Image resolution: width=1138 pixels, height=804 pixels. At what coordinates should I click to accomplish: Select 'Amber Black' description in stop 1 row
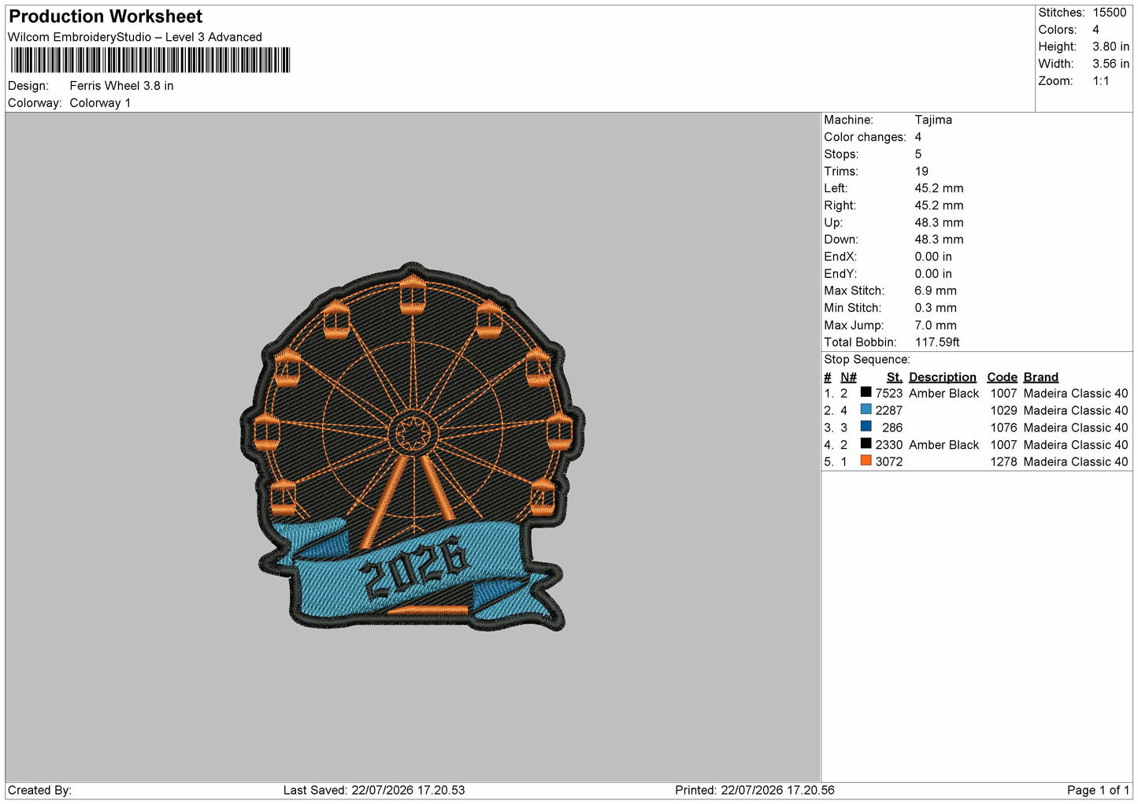pos(943,394)
